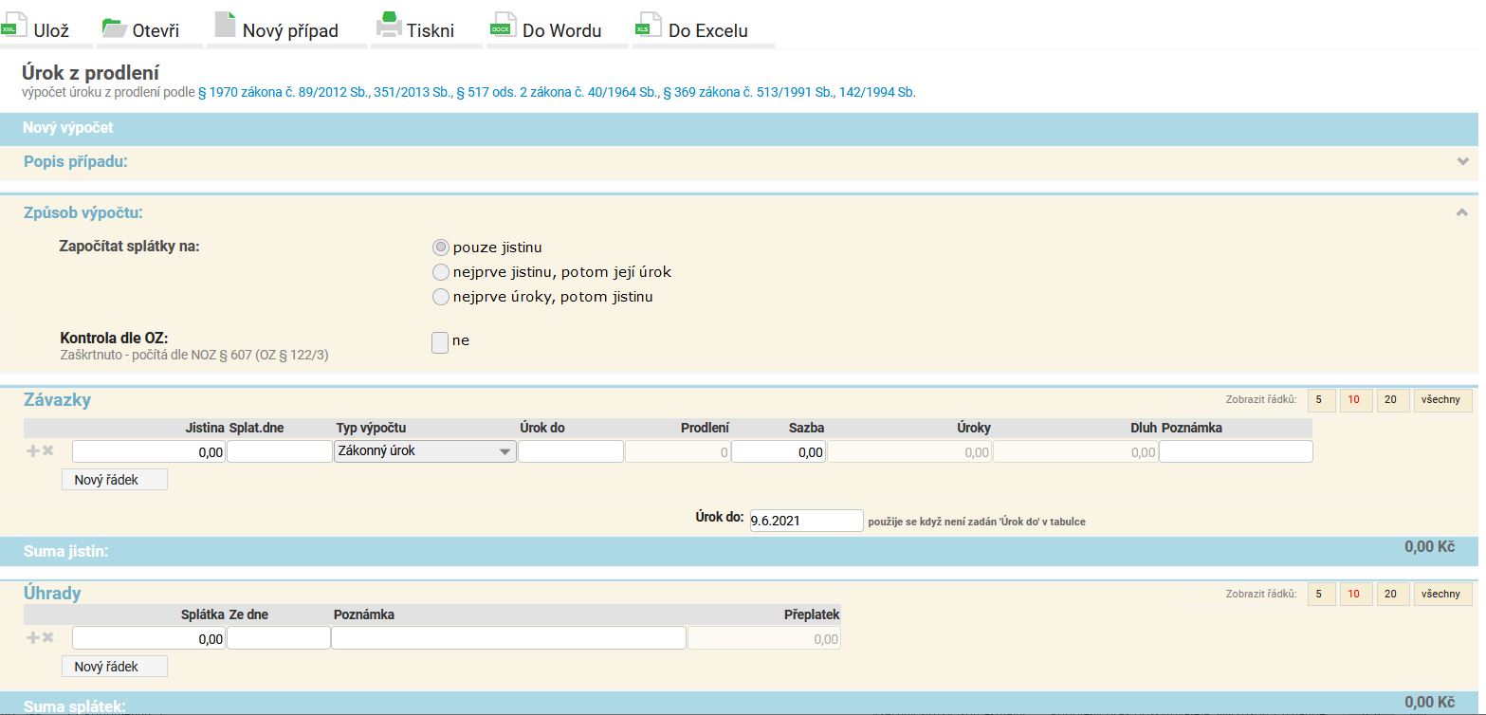This screenshot has width=1486, height=715.
Task: Export with the Do Excelu icon
Action: (x=649, y=26)
